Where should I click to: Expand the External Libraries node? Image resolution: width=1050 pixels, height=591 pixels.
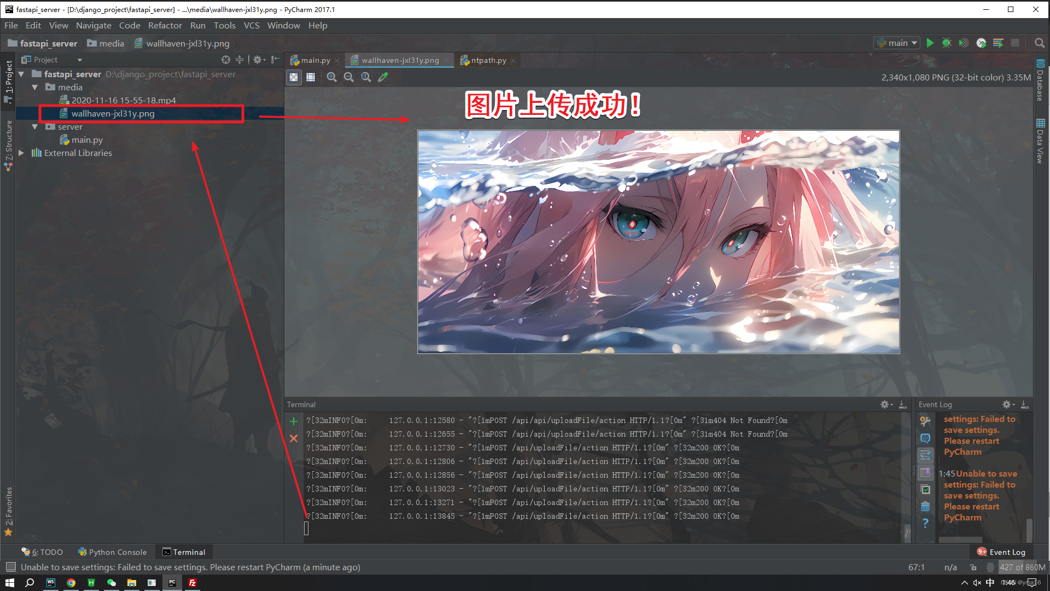[x=21, y=153]
